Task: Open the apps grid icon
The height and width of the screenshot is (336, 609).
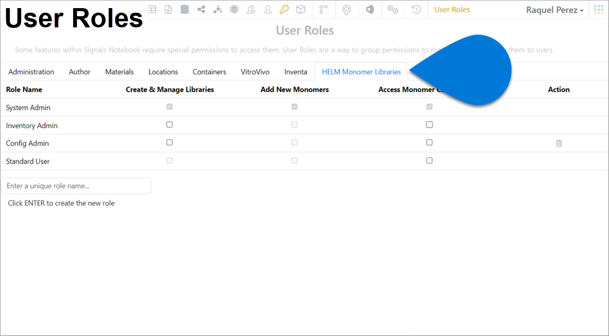Action: (599, 10)
